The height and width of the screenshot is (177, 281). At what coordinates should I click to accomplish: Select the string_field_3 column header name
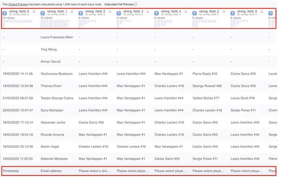point(133,11)
